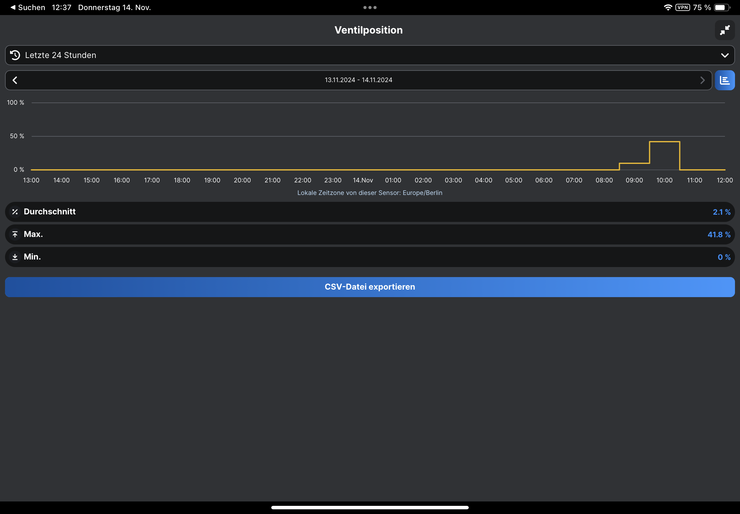Click the date range 13.11.2024 - 14.11.2024
This screenshot has width=740, height=514.
[358, 80]
